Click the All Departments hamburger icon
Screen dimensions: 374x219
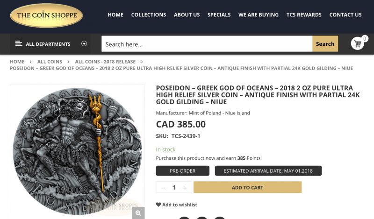19,44
